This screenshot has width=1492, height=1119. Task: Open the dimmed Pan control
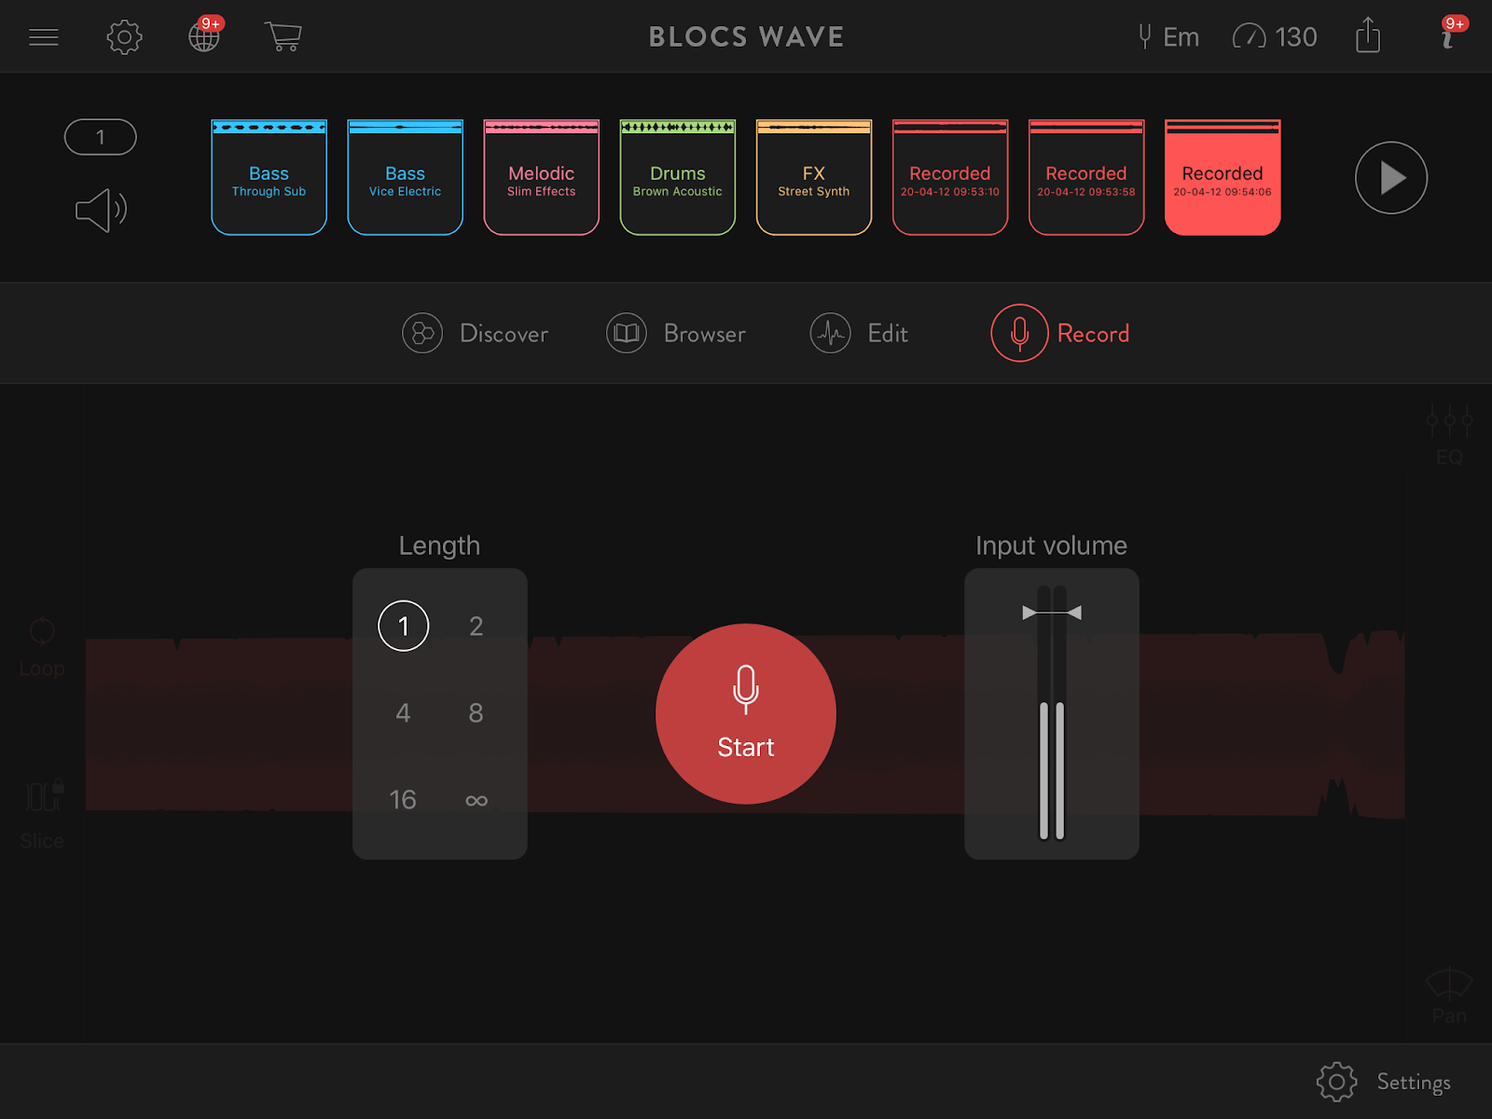pos(1449,996)
